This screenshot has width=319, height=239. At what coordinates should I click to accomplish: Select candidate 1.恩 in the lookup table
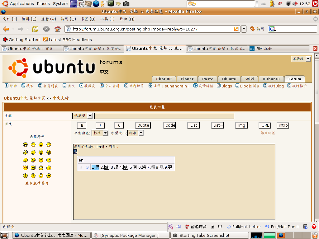pyautogui.click(x=95, y=167)
